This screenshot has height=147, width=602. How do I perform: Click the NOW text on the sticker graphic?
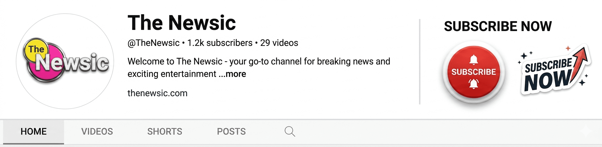tap(546, 80)
